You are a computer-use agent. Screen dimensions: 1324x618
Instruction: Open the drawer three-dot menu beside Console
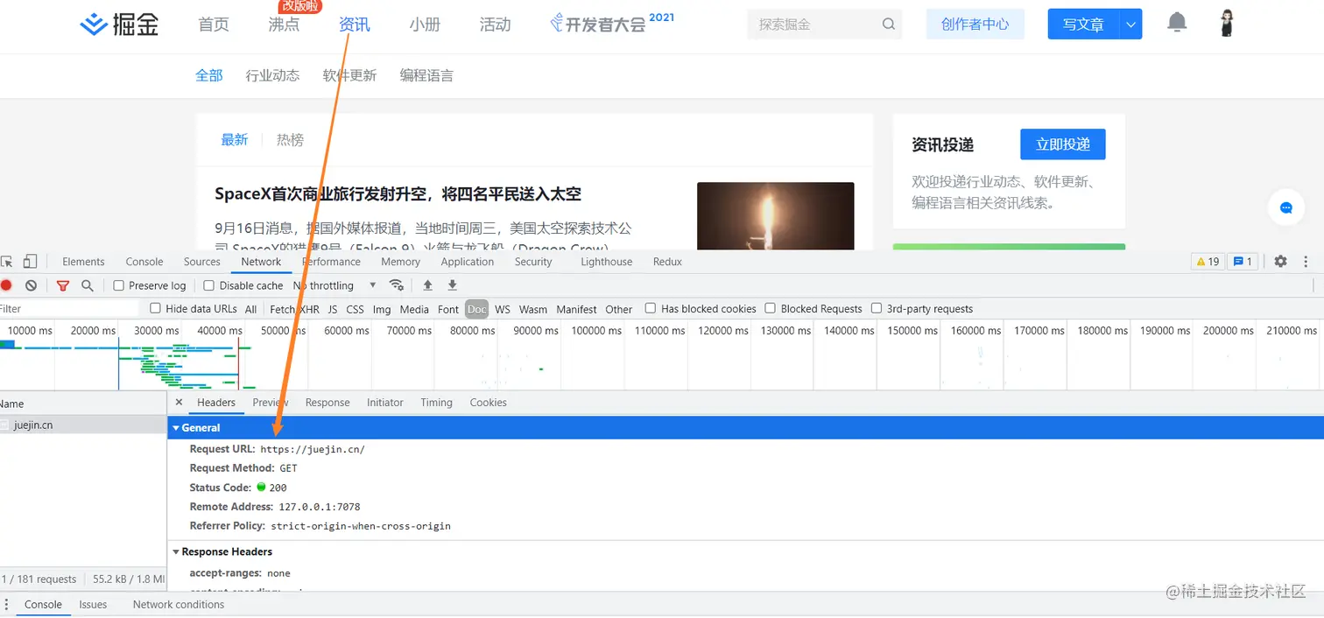click(x=8, y=605)
